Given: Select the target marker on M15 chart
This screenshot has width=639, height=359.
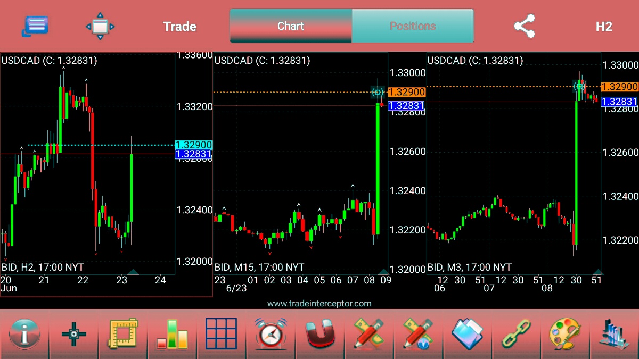Looking at the screenshot, I should tap(378, 93).
